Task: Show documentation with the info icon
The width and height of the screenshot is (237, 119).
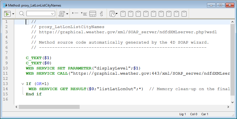Action: [101, 14]
